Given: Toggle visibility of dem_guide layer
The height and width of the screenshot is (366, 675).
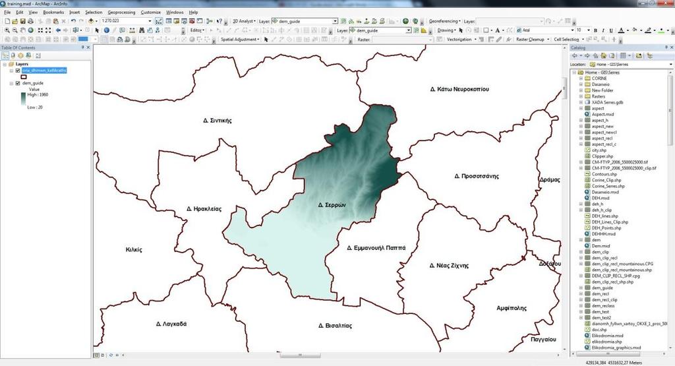Looking at the screenshot, I should coord(18,83).
